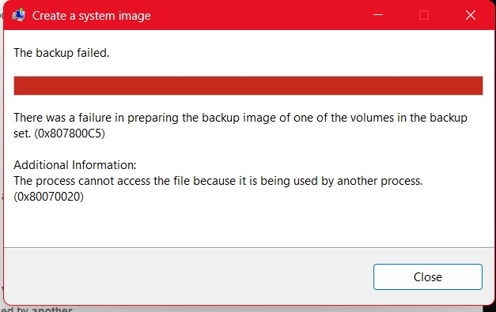The width and height of the screenshot is (496, 312).
Task: Click background text "ed by another" behind dialog
Action: (x=36, y=309)
